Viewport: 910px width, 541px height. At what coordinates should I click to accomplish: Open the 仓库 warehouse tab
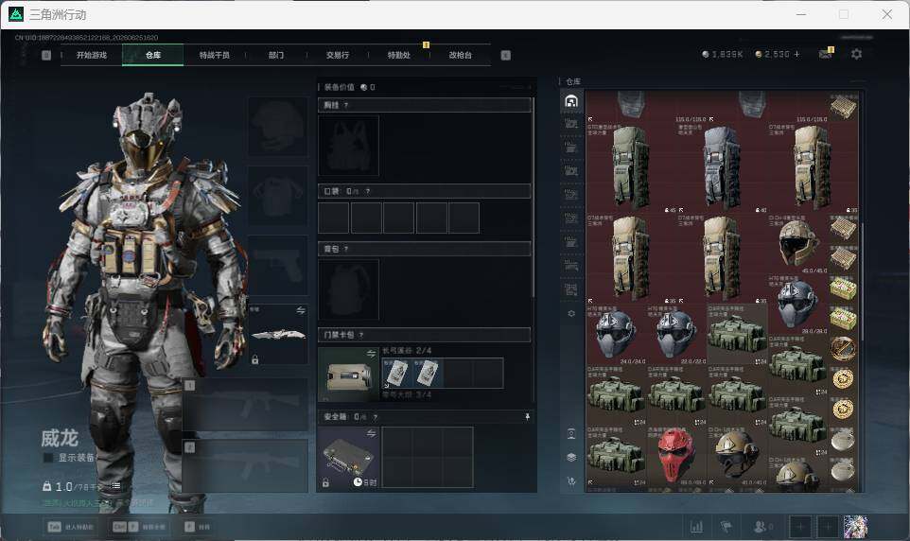coord(153,55)
